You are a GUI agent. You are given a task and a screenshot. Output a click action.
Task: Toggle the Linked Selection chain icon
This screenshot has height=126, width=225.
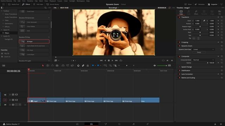(83, 65)
